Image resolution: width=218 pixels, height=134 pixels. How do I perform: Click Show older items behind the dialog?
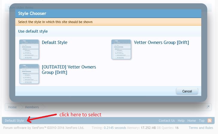click(x=21, y=7)
